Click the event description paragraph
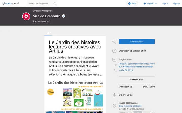The width and height of the screenshot is (182, 113). point(75,66)
